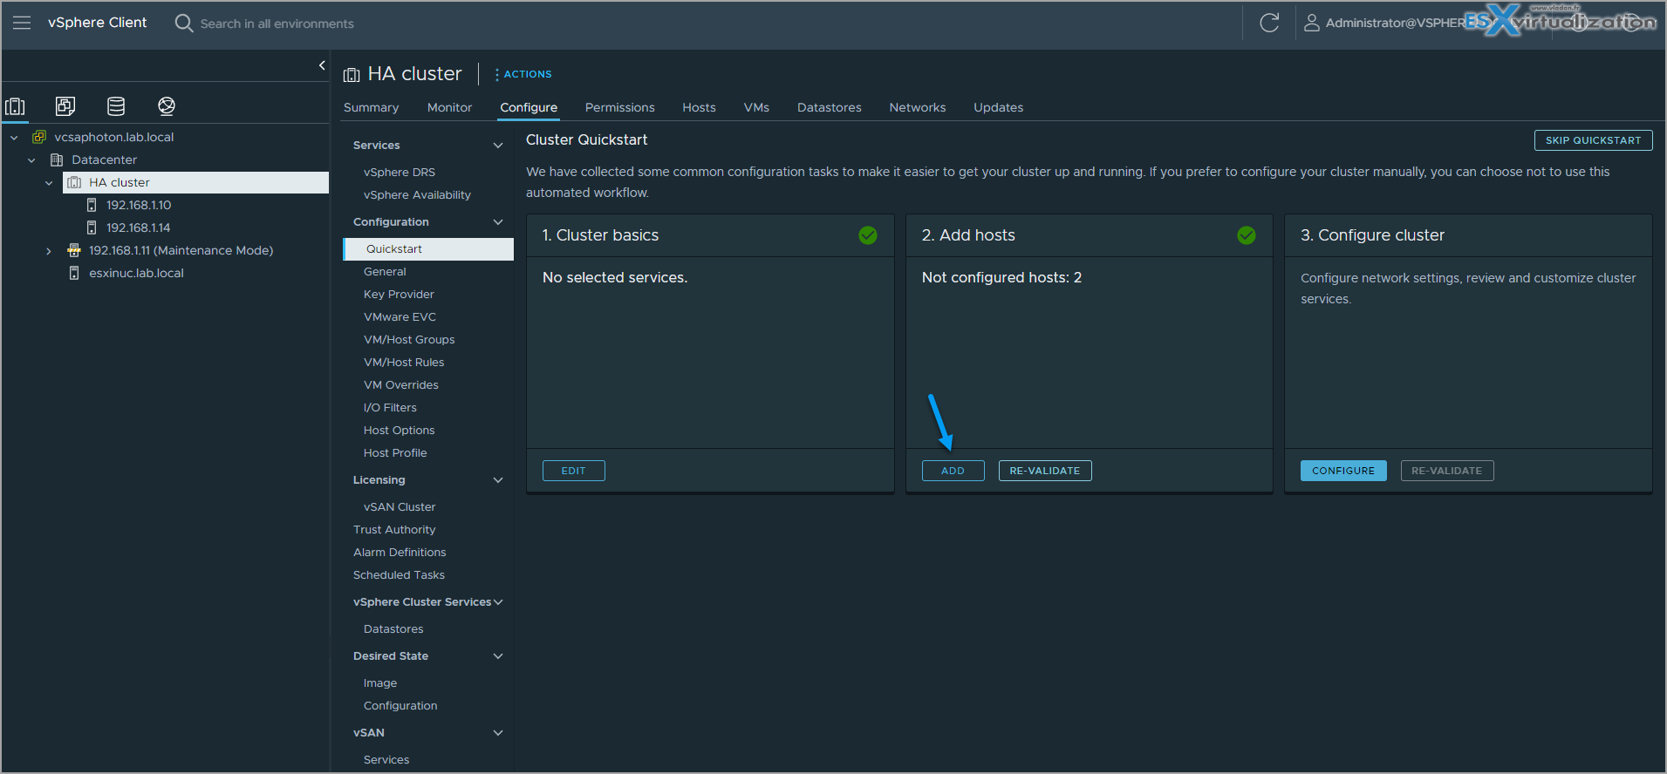Switch to Networking inventory view

pyautogui.click(x=167, y=106)
